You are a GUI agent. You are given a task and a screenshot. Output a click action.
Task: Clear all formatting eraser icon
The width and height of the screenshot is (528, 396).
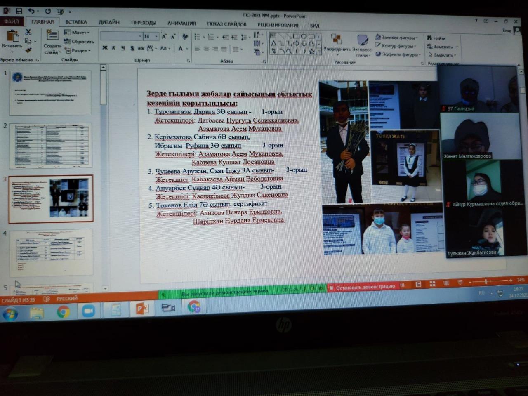tap(185, 37)
